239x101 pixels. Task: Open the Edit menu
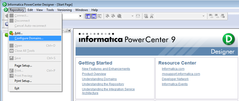click(30, 10)
